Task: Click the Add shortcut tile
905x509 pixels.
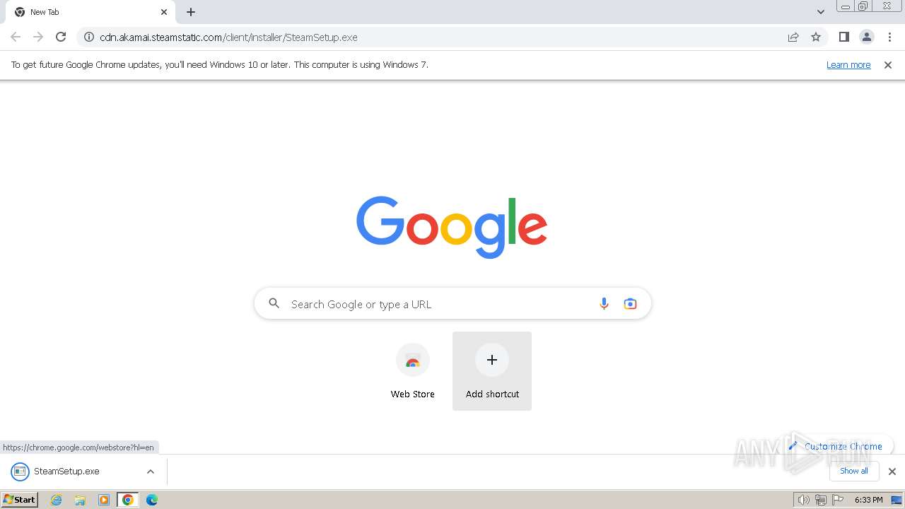Action: coord(492,371)
